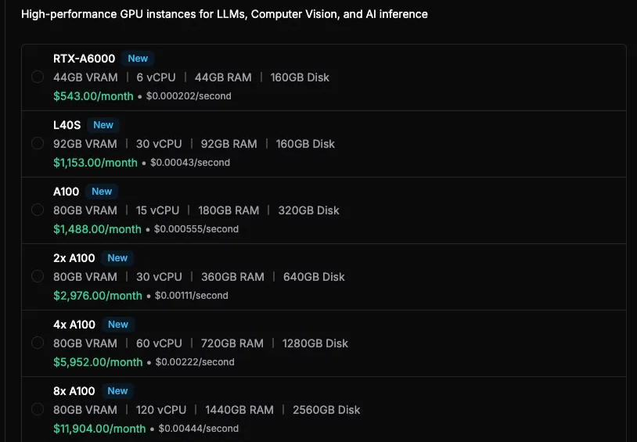Click the 15 vCPU spec
This screenshot has height=442, width=637.
(157, 210)
